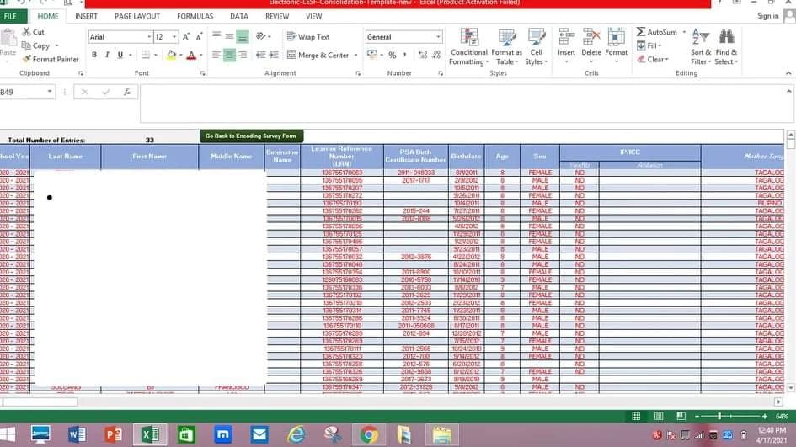796x447 pixels.
Task: Open Conditional Formatting menu
Action: pos(468,46)
